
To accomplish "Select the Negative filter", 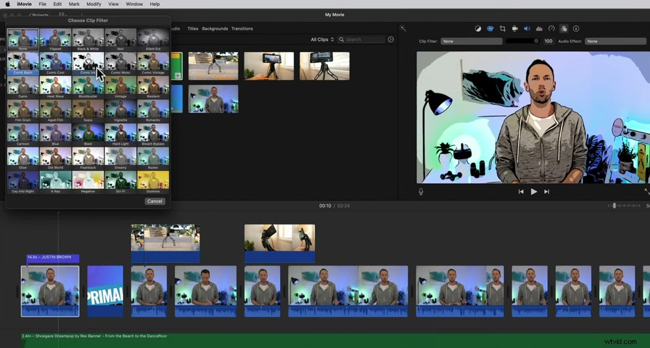I will (x=88, y=182).
